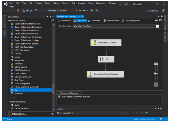170x123 pixels.
Task: Open the Extensions menu
Action: (x=101, y=3)
